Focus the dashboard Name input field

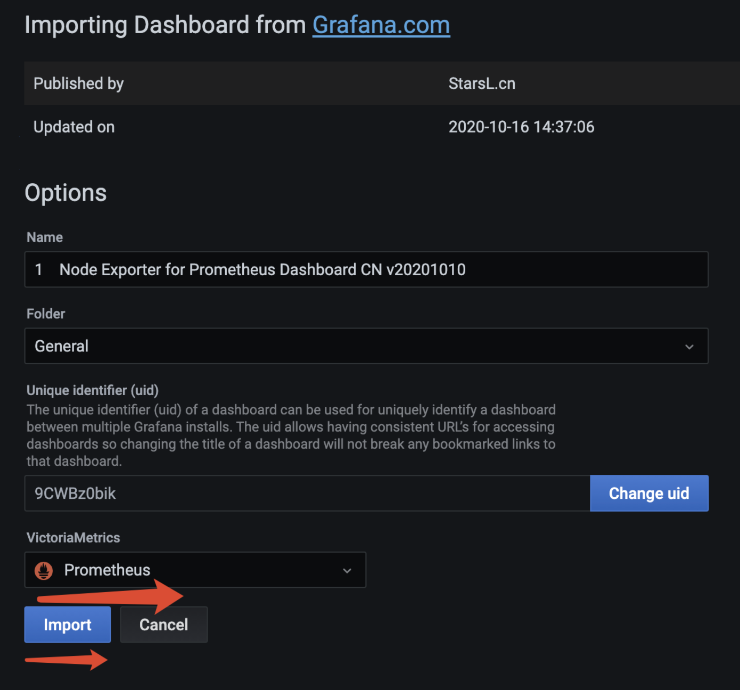point(366,269)
